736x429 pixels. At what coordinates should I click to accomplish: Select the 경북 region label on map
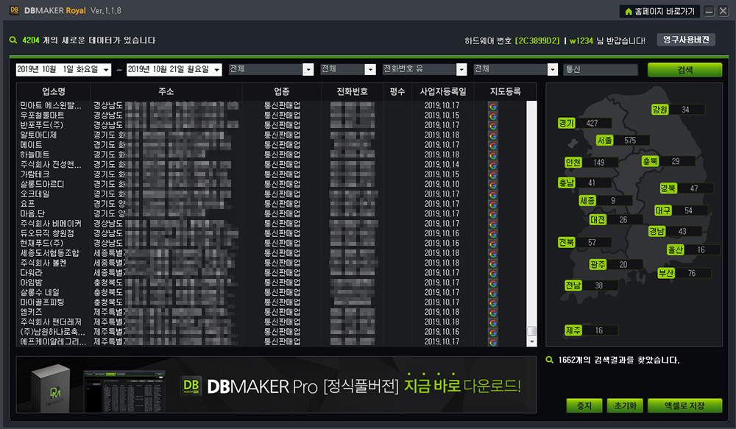(x=668, y=188)
